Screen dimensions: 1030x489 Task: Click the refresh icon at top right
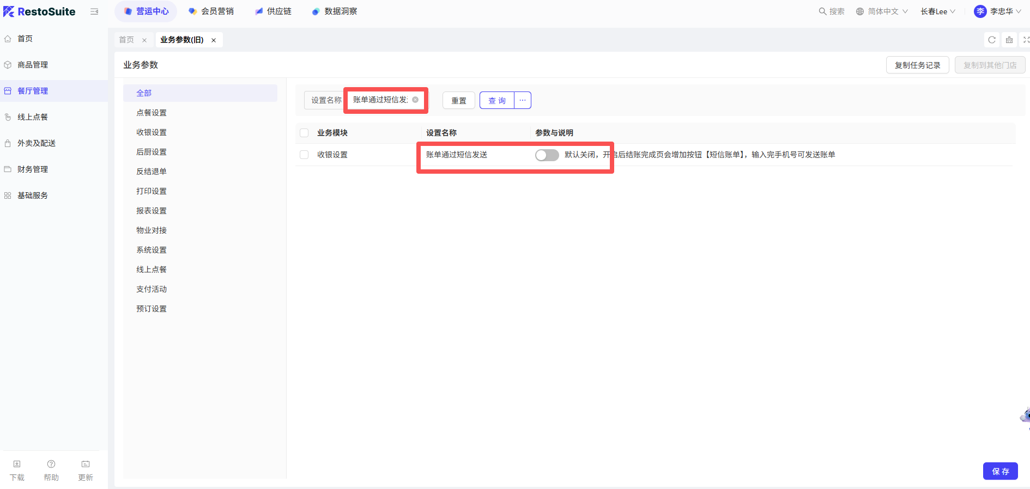pyautogui.click(x=992, y=40)
